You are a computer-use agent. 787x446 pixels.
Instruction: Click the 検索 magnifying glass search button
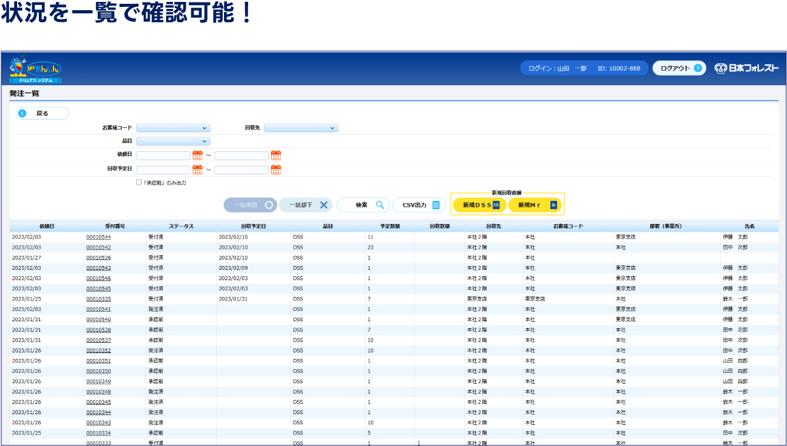363,205
